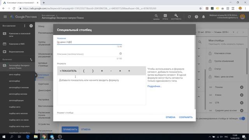Open the Настройки menu item
Image resolution: width=249 pixels, height=140 pixels.
[44, 100]
